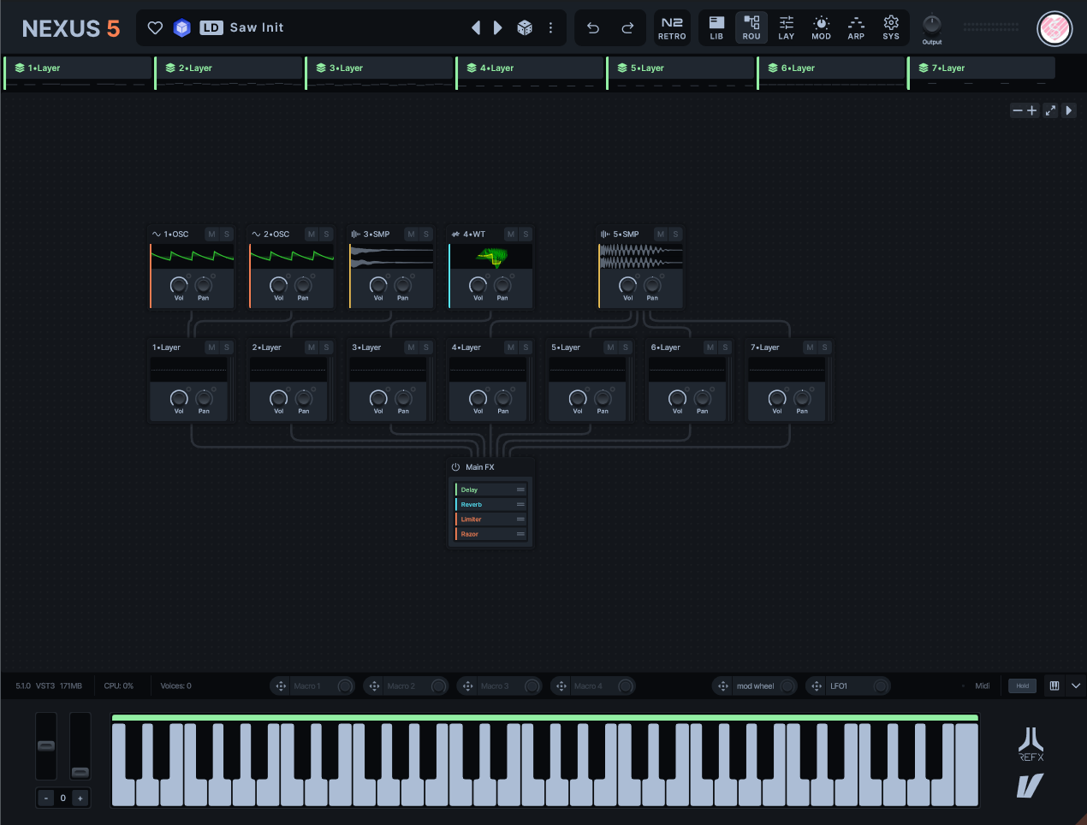1087x825 pixels.
Task: Click the redo arrow icon
Action: (627, 27)
